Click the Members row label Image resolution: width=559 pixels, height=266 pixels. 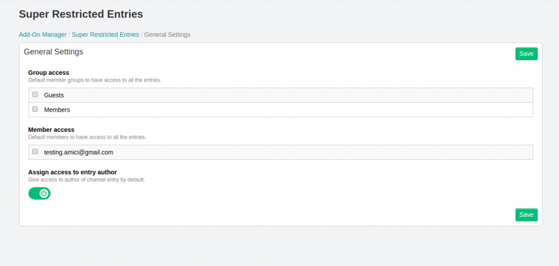(57, 110)
